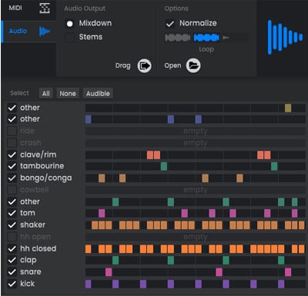
Task: Toggle the kick track checkbox
Action: click(12, 284)
